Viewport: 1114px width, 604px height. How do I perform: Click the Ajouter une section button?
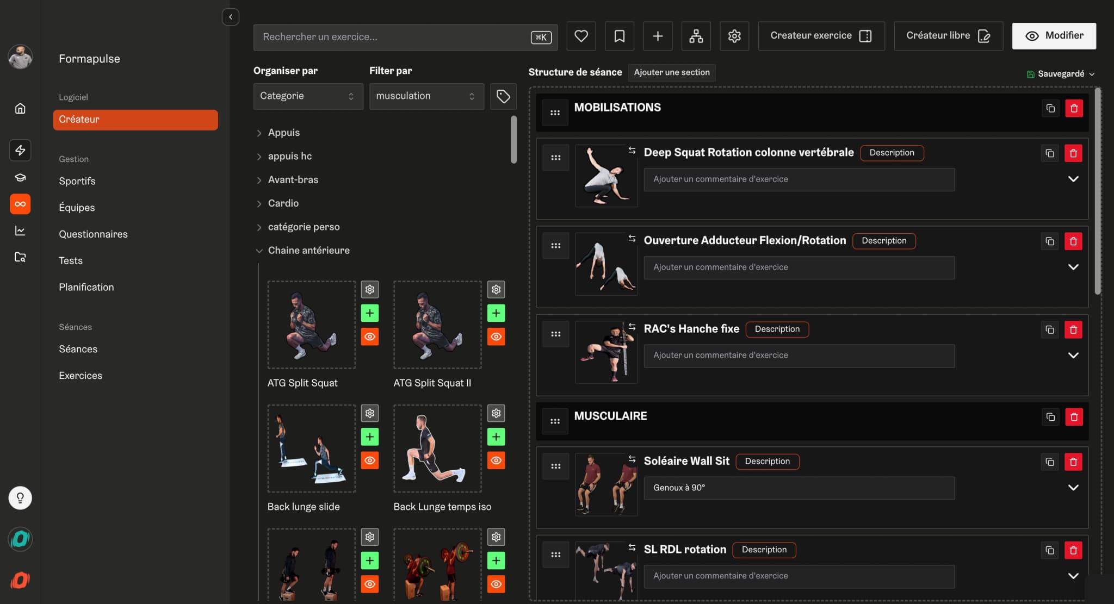click(x=671, y=72)
